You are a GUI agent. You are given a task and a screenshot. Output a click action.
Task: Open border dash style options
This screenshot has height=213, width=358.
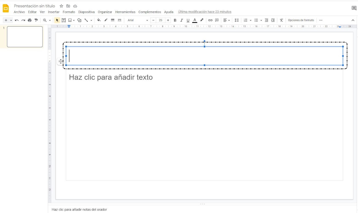(x=120, y=20)
